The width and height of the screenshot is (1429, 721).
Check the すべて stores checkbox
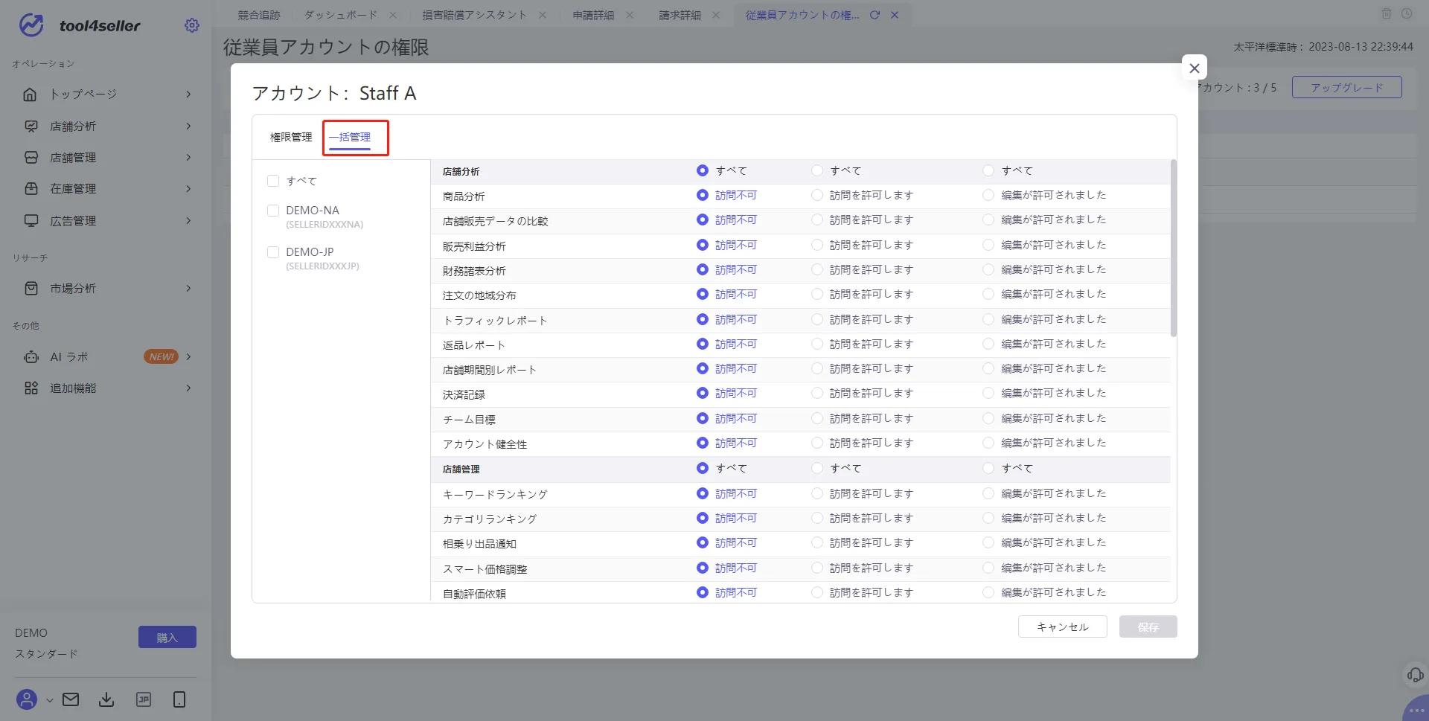tap(273, 181)
